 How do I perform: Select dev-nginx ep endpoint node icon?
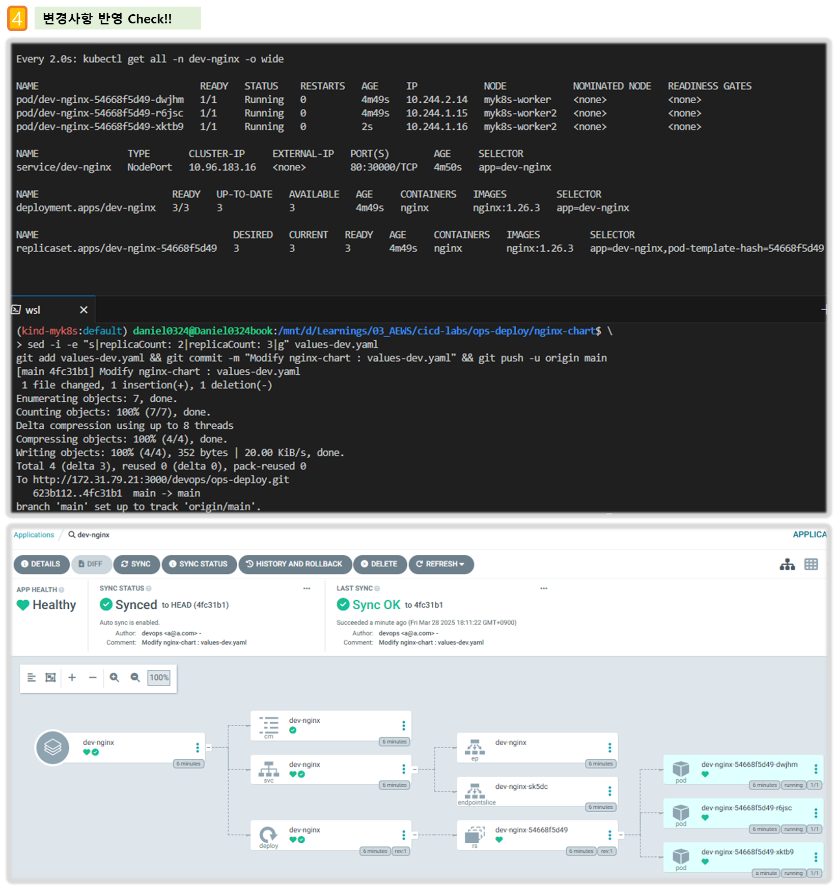(x=475, y=747)
